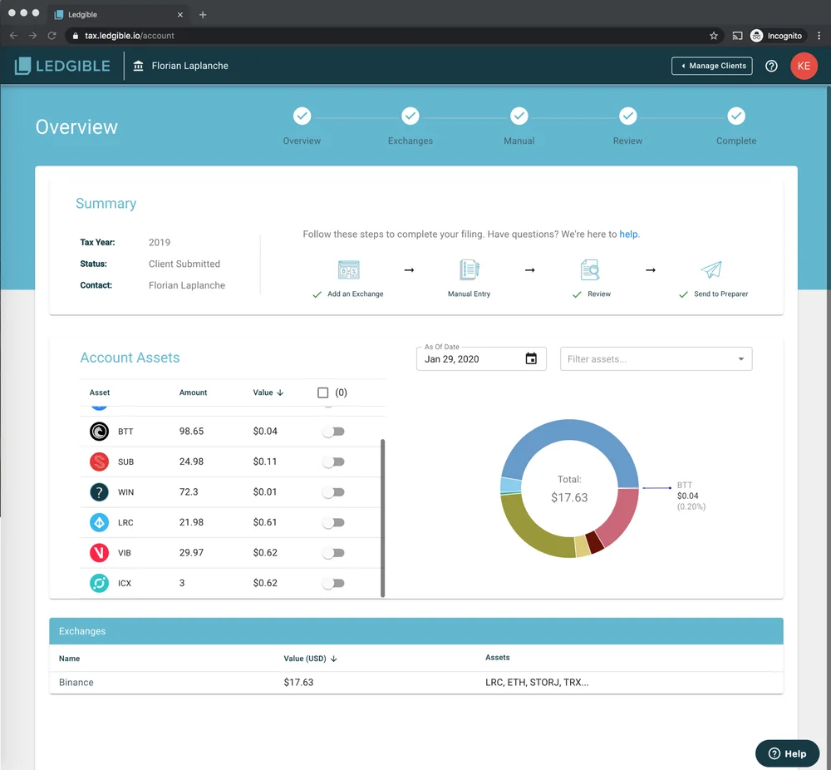This screenshot has width=831, height=770.
Task: Open the help question mark icon
Action: coord(770,66)
